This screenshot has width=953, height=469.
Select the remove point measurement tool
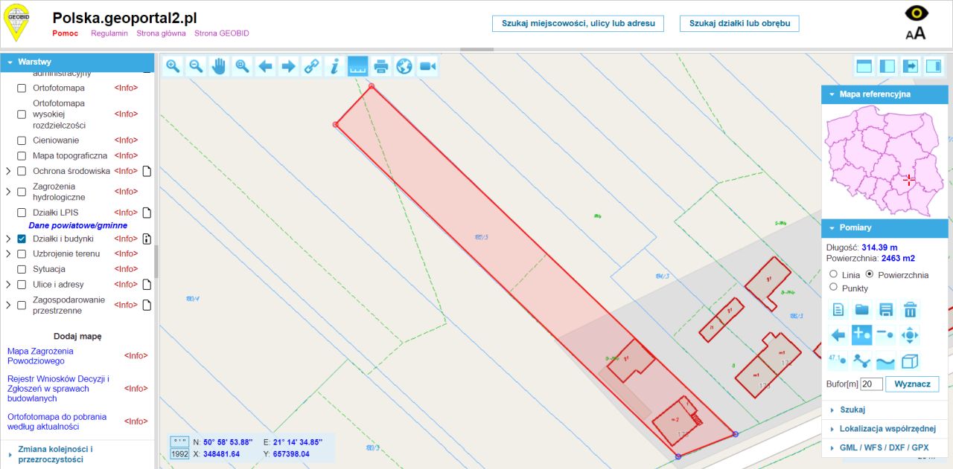[x=886, y=335]
